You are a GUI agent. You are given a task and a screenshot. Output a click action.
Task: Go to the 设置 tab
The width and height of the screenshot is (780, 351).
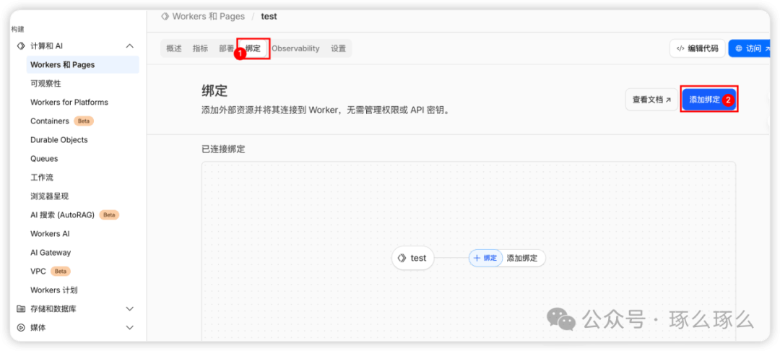338,48
